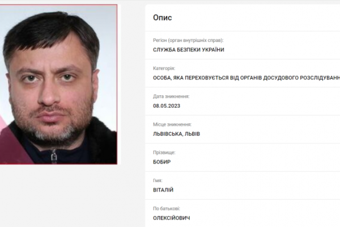Select the "ЛЬВІВСЬКА, ЛЬВІВ" location value
Viewport: 340px width, 227px height.
pyautogui.click(x=176, y=134)
